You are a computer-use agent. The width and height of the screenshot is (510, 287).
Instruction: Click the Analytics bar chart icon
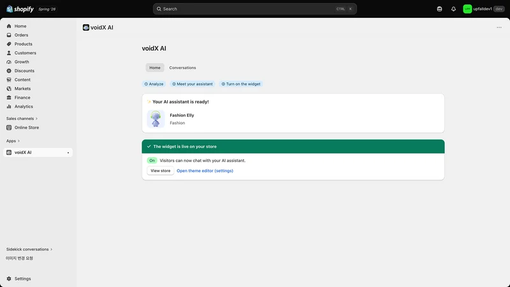[9, 107]
